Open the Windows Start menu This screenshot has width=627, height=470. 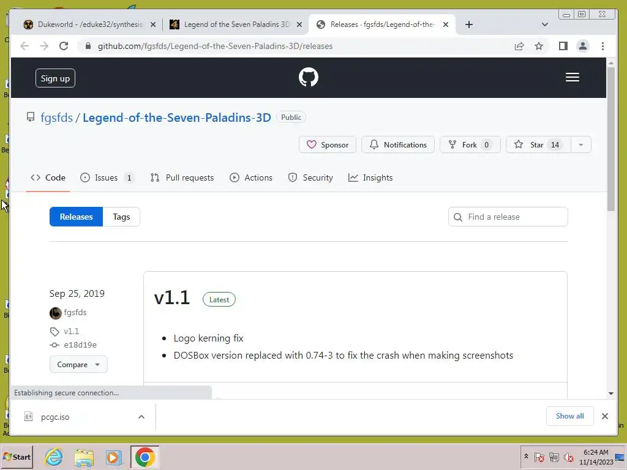(17, 457)
